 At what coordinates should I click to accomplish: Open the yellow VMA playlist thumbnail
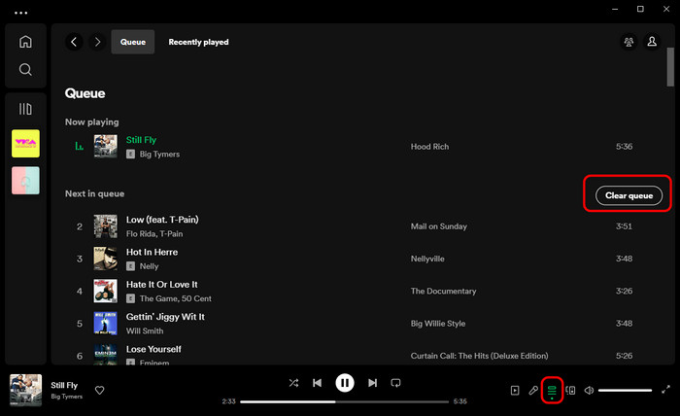coord(25,144)
